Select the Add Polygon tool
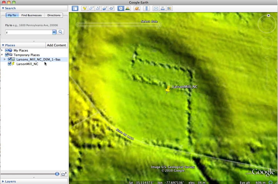The image size is (278, 184). [92, 8]
